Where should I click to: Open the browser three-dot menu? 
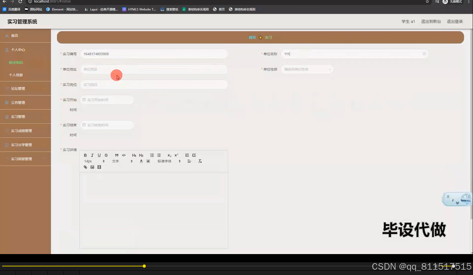pos(469,2)
